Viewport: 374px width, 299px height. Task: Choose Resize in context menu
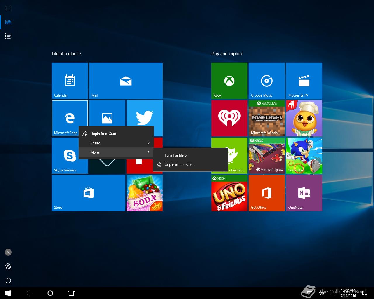tap(116, 143)
